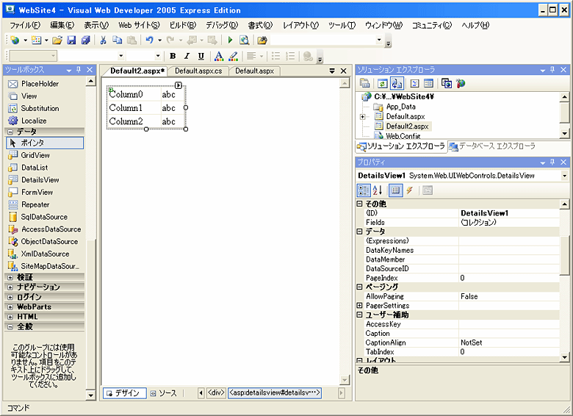The width and height of the screenshot is (573, 416).
Task: Switch to ソース view
Action: [x=163, y=393]
